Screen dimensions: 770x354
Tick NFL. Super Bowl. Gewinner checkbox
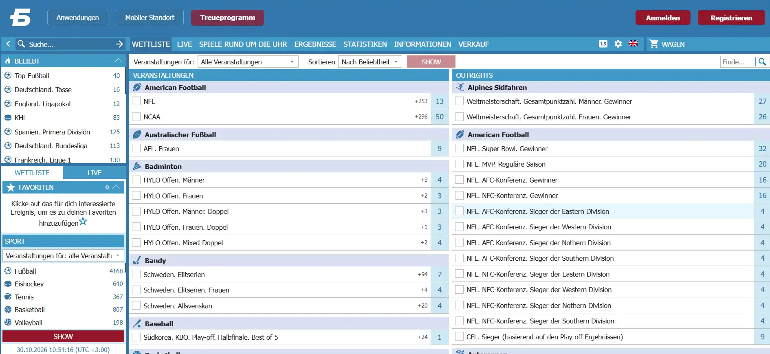click(459, 148)
